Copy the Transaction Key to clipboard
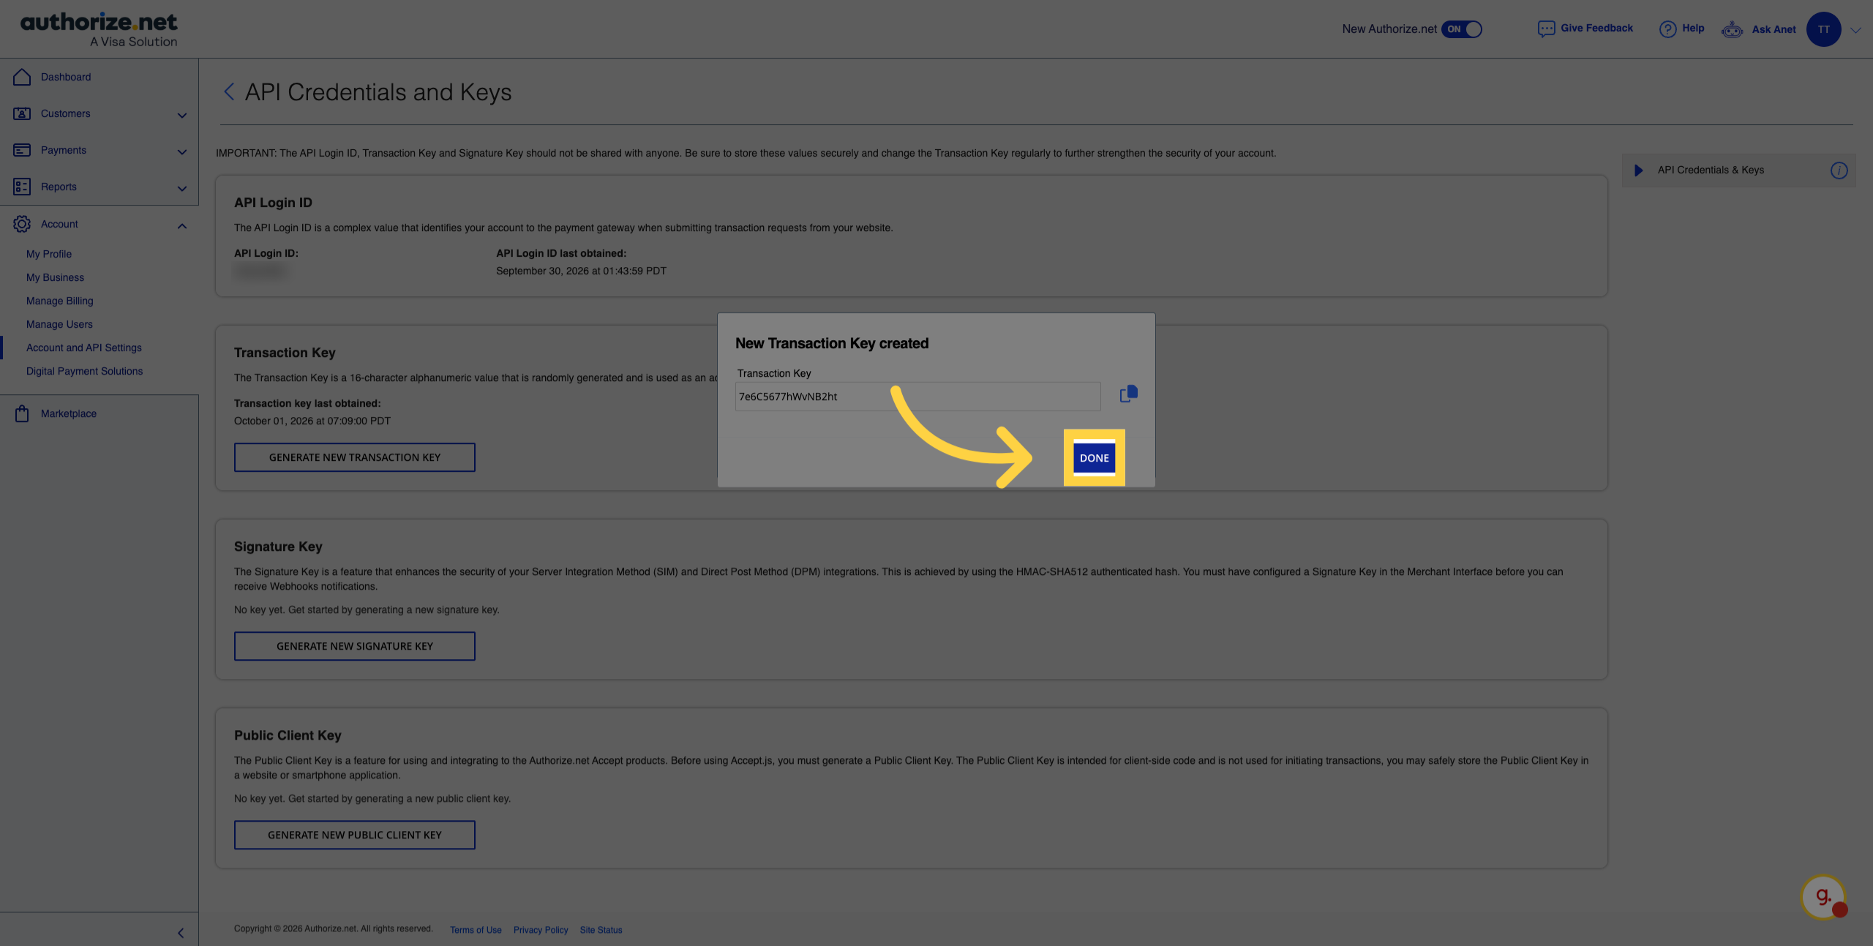This screenshot has width=1873, height=946. pos(1128,394)
